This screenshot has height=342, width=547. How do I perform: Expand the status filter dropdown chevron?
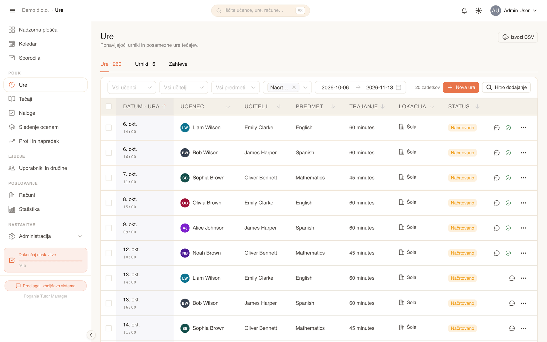(x=305, y=88)
